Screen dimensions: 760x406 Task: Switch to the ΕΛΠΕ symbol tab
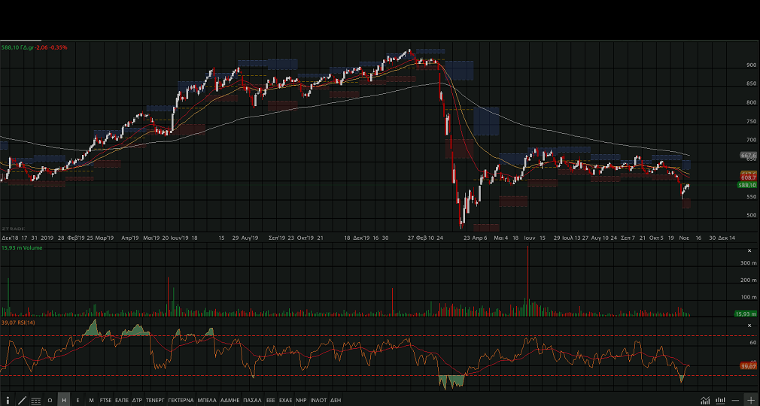[x=122, y=401]
